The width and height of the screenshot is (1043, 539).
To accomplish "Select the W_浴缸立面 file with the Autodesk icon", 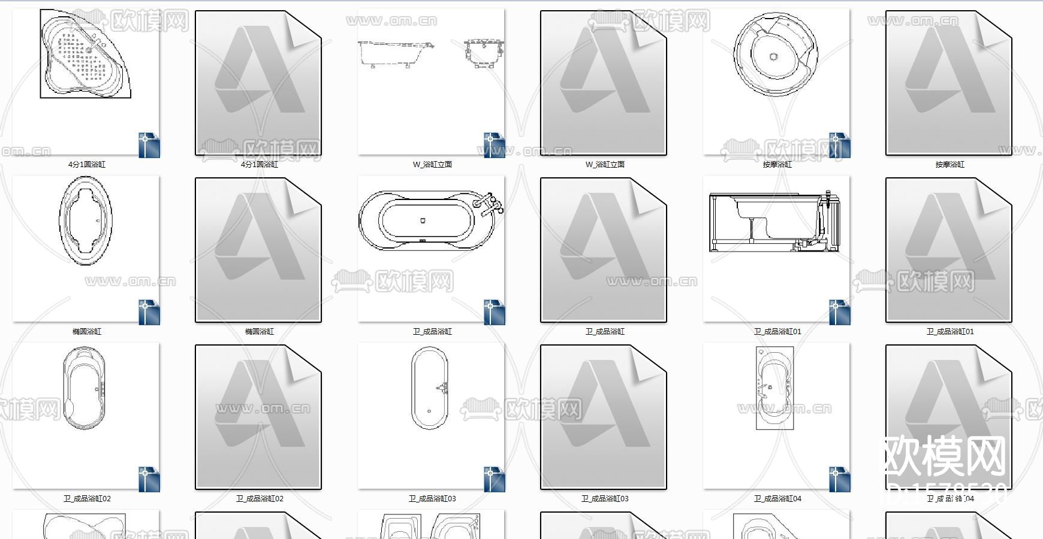I will [x=604, y=83].
